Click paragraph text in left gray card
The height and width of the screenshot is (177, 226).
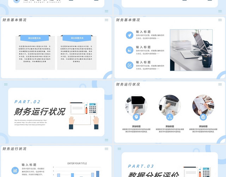click(35, 54)
